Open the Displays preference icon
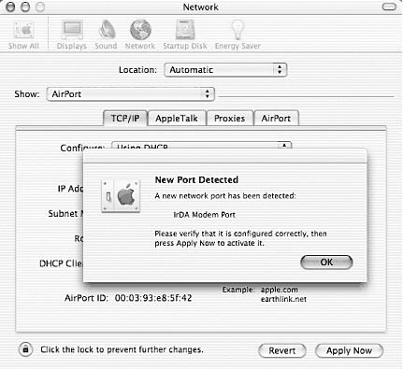Screen dimensions: 403x369 point(72,35)
